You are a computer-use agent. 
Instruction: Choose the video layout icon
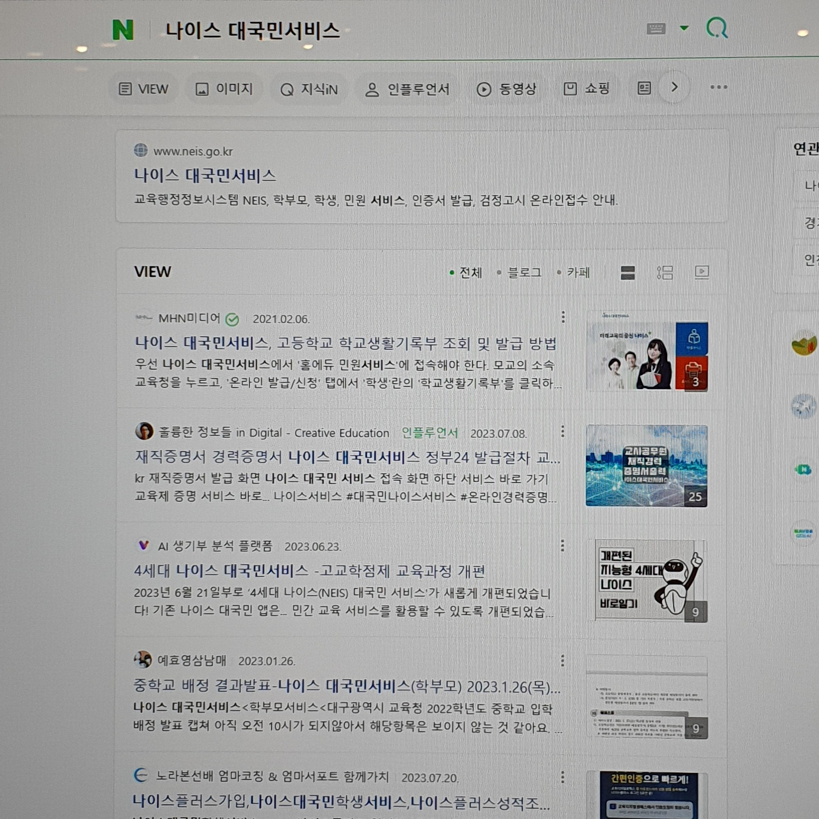pyautogui.click(x=701, y=272)
